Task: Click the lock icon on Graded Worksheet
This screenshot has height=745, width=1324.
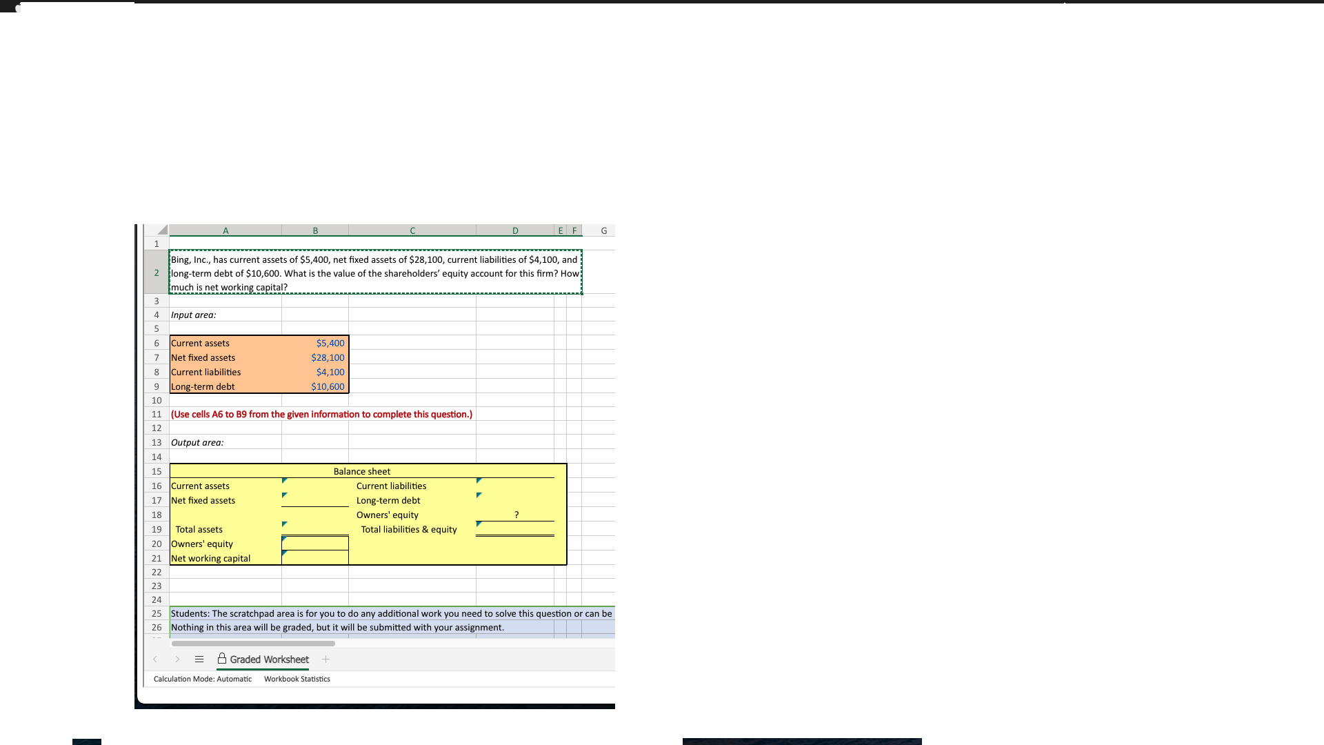Action: (222, 659)
